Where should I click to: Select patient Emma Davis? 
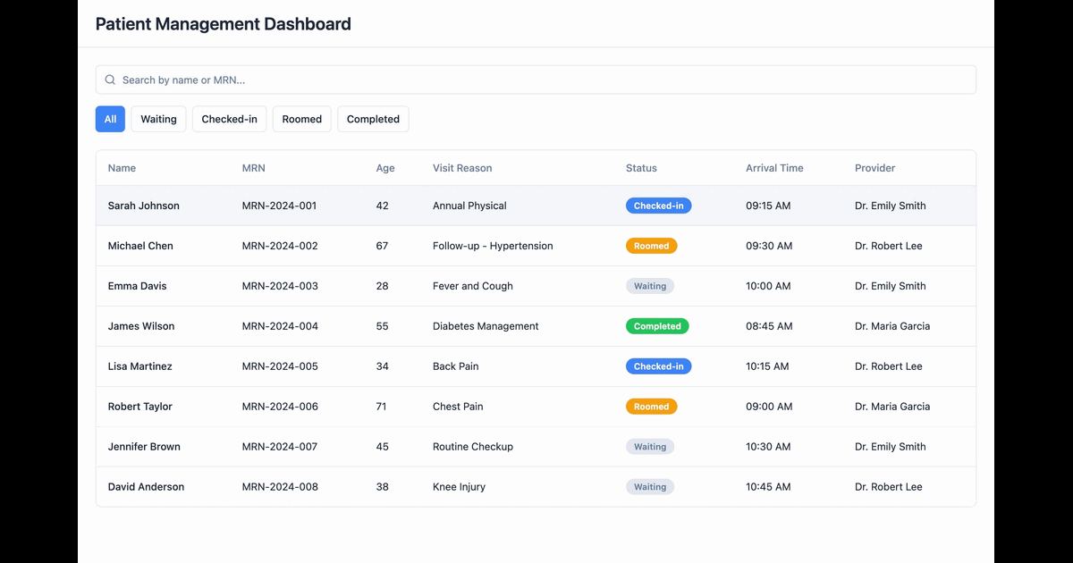536,286
